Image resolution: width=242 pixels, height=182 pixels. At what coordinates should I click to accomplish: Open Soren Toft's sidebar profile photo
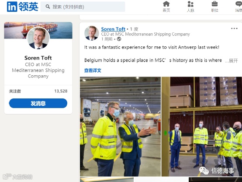38,38
